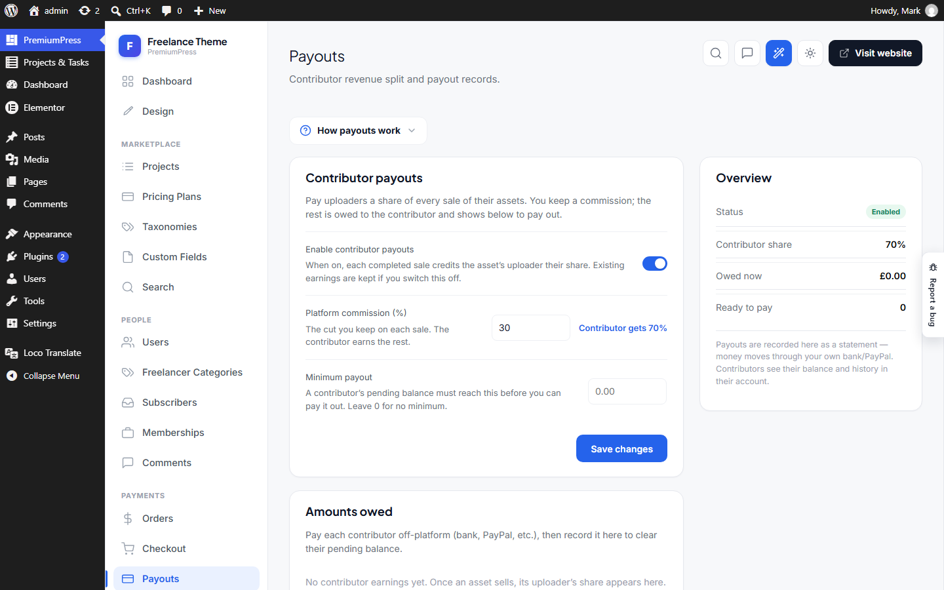Open the admin bar comments bubble

(172, 10)
